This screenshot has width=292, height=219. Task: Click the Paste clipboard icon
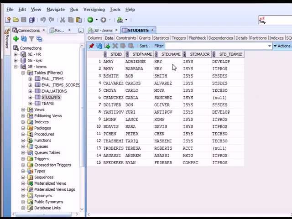click(78, 20)
